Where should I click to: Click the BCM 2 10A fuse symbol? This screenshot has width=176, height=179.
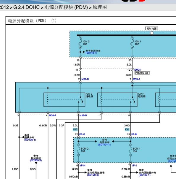coord(78,150)
